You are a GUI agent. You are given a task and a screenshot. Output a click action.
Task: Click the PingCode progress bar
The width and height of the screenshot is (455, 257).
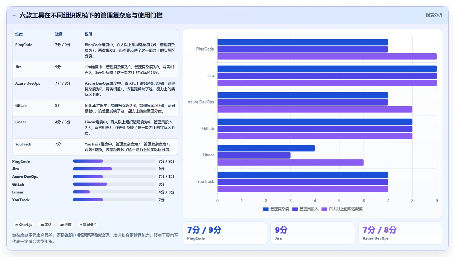[114, 161]
